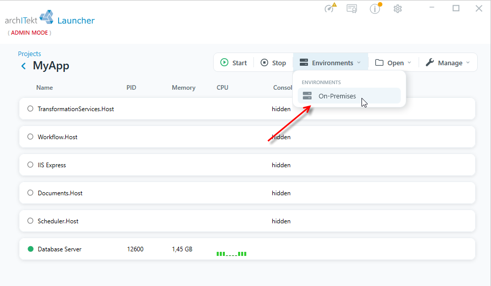The image size is (491, 286).
Task: Click the ENVIRONMENTS menu heading
Action: pos(321,83)
